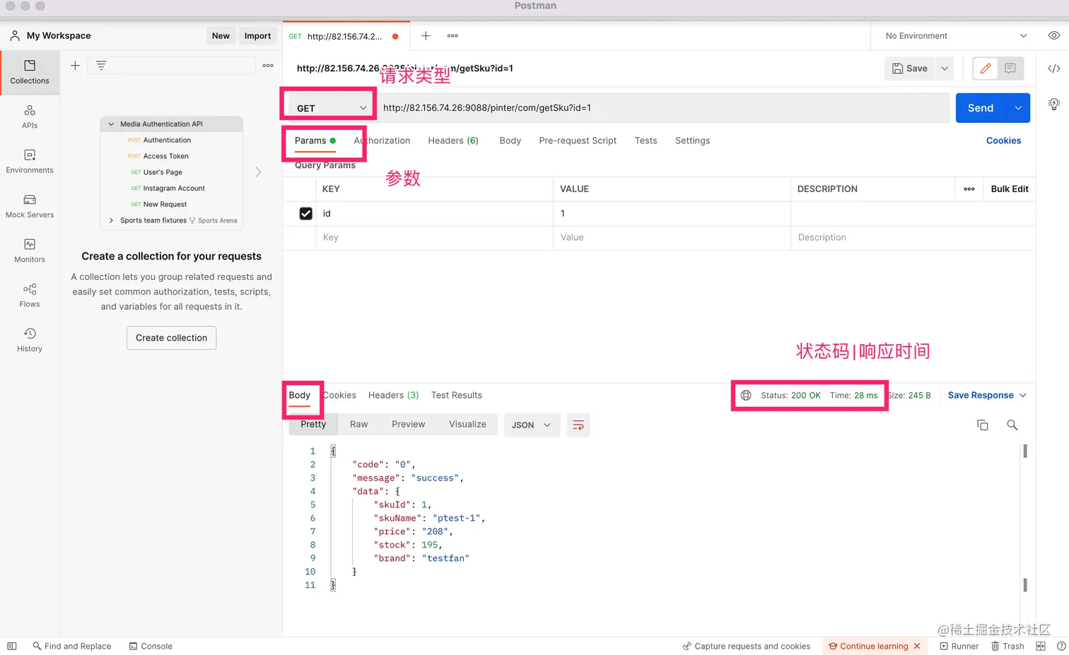
Task: Open the request info lightbulb icon
Action: (1053, 105)
